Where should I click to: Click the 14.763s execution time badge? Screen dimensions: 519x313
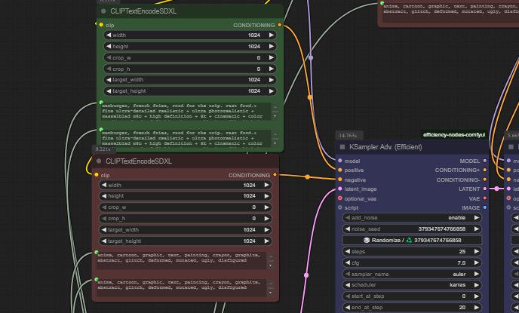[349, 135]
